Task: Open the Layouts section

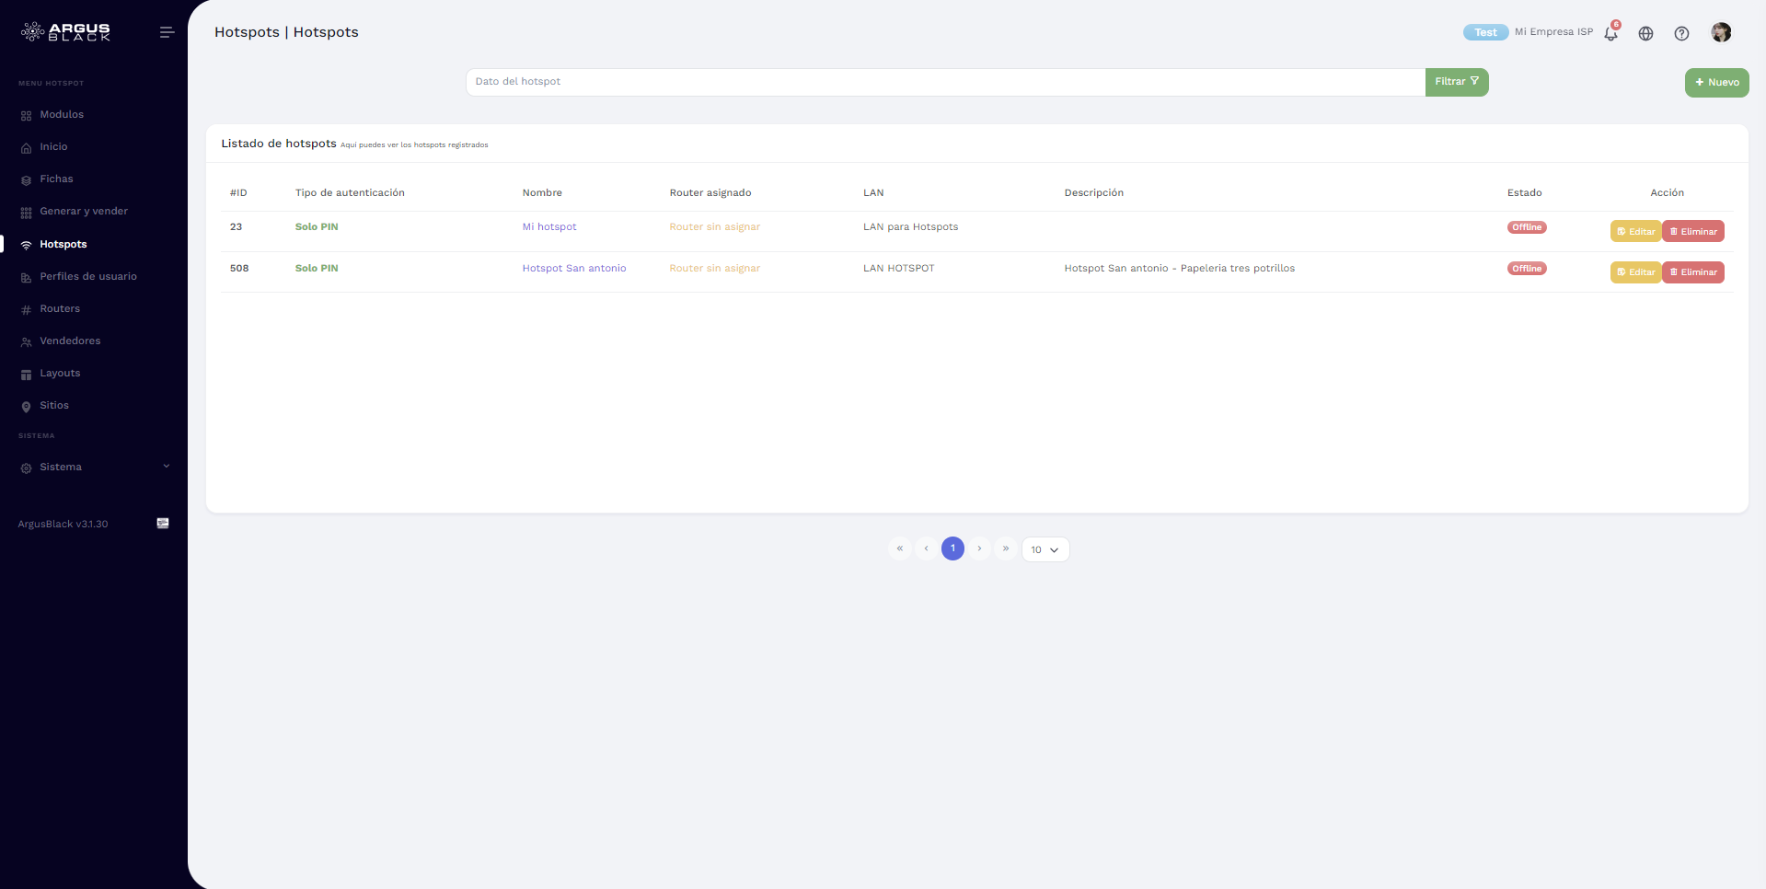Action: [x=60, y=373]
